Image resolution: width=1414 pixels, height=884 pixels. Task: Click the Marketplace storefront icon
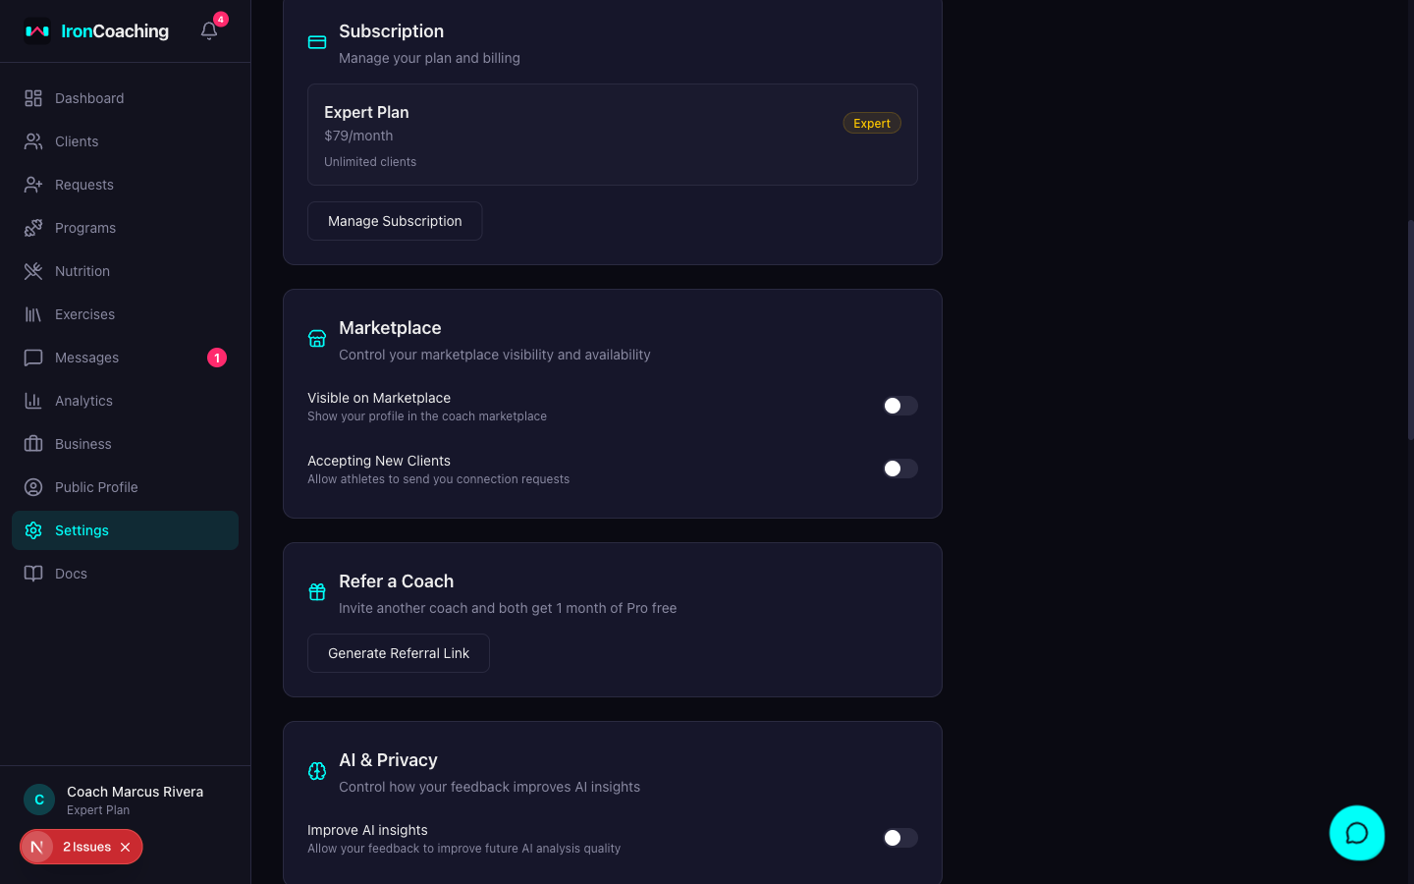click(316, 337)
